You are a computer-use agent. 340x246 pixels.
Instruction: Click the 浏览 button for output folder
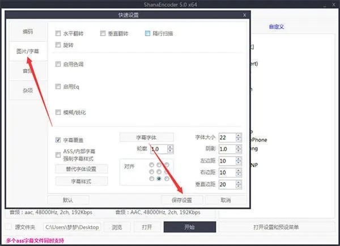[x=116, y=227]
